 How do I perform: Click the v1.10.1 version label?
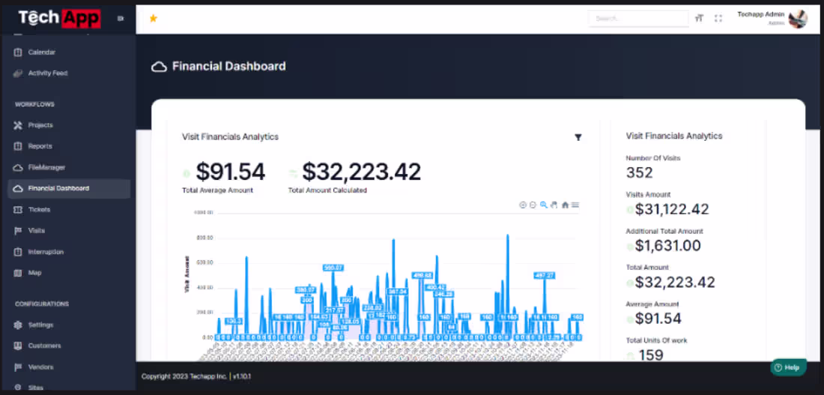click(242, 376)
